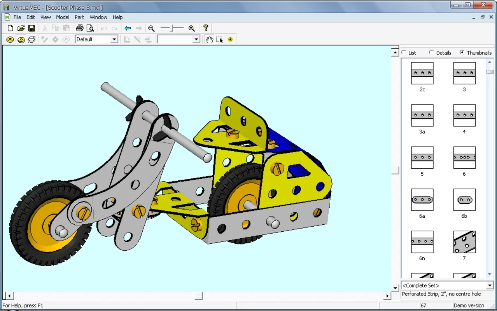Click the Cut scissors icon

point(45,28)
